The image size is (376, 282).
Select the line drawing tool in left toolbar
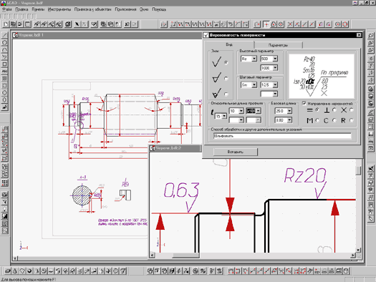(x=4, y=35)
